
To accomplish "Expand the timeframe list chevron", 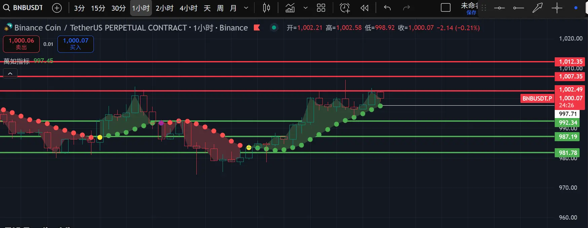I will click(246, 8).
